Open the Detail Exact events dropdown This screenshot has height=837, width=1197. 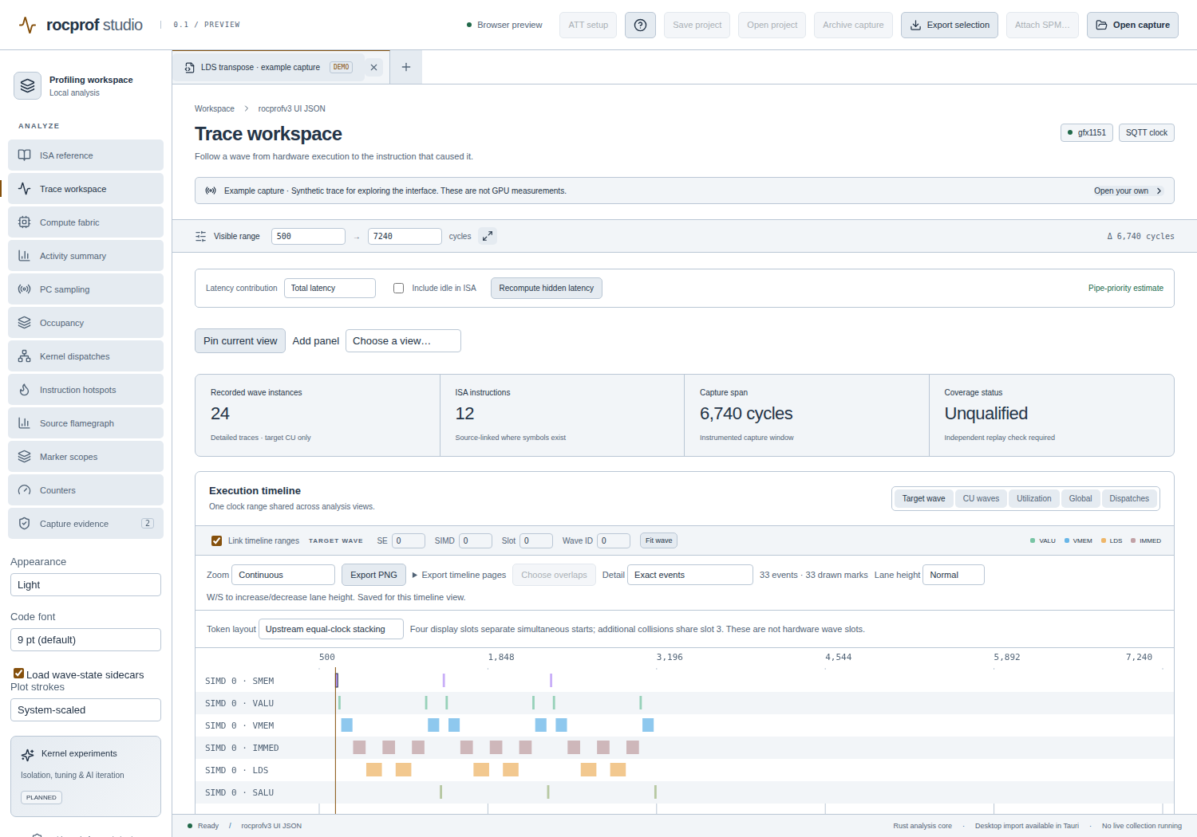(690, 575)
